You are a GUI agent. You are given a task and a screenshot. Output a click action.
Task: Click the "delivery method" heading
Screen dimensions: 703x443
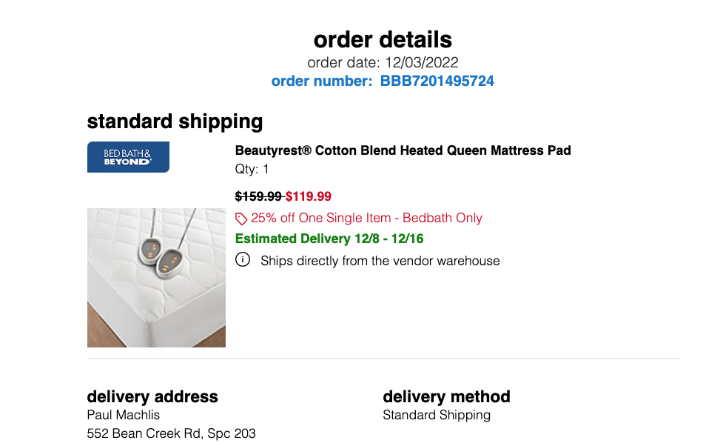click(446, 397)
